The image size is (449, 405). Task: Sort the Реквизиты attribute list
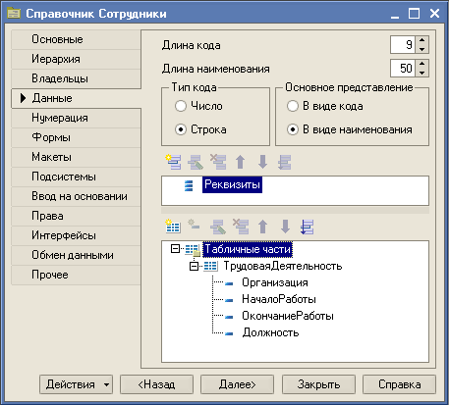[284, 162]
